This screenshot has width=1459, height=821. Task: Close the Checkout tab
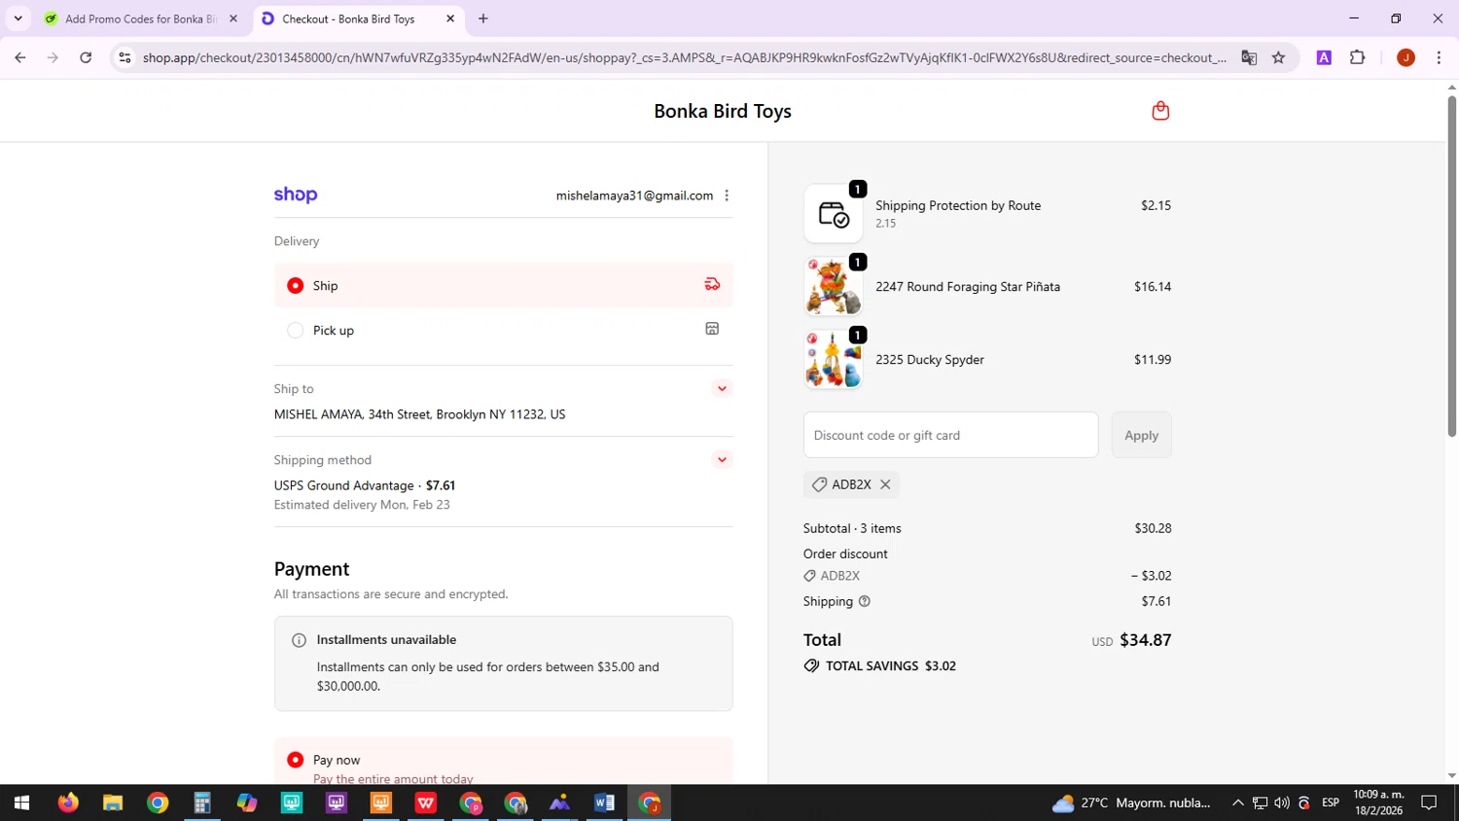point(450,18)
